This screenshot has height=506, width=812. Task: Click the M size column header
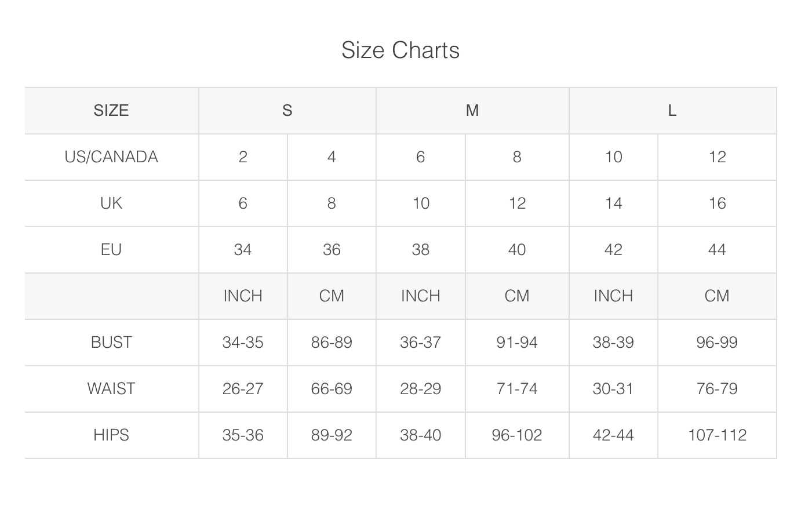[x=472, y=110]
